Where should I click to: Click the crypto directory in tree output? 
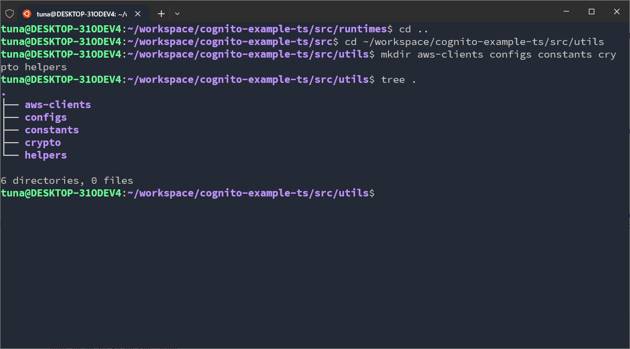[43, 143]
